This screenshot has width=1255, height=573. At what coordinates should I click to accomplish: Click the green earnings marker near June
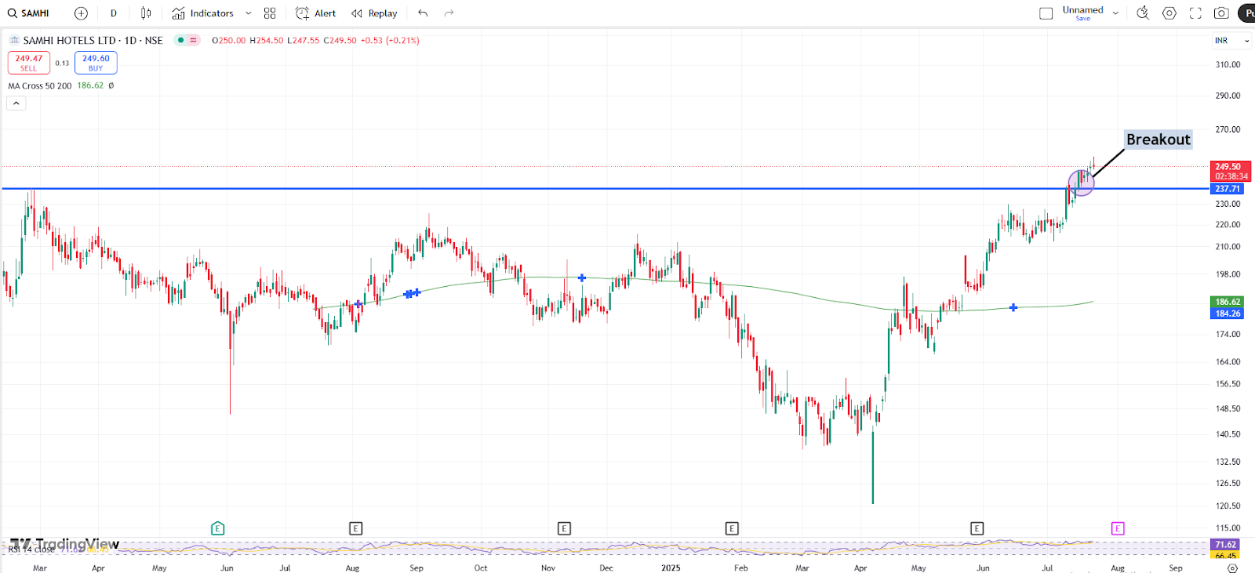tap(218, 528)
